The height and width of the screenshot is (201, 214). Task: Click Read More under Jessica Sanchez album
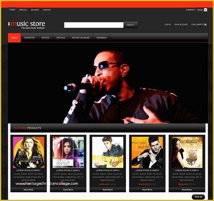68,190
